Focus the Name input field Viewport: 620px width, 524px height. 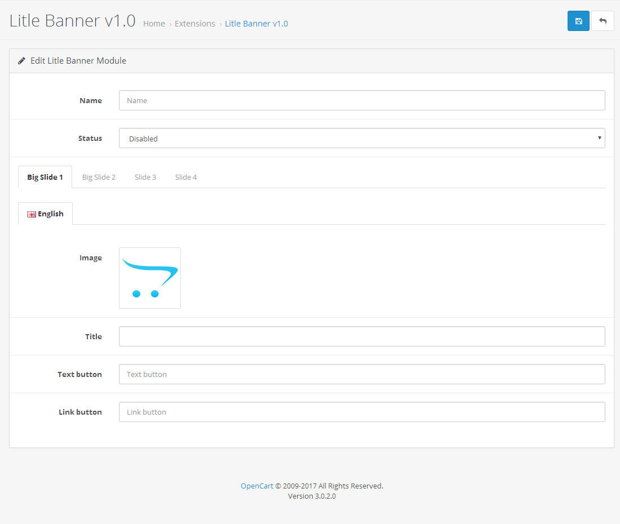362,100
